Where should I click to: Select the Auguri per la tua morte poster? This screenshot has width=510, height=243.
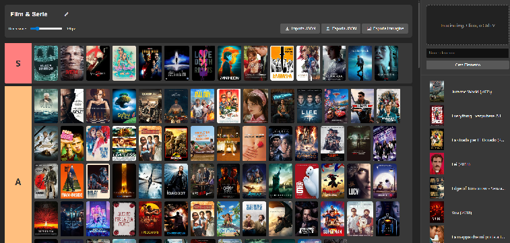tap(124, 219)
